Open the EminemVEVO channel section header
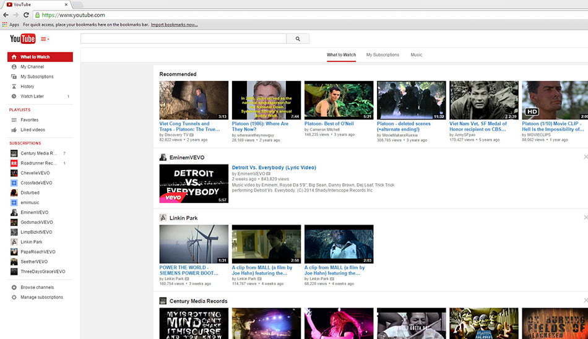This screenshot has height=339, width=588. coord(187,158)
